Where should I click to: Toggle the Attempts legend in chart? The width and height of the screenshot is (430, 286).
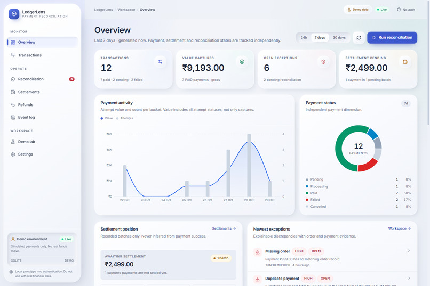tap(124, 118)
